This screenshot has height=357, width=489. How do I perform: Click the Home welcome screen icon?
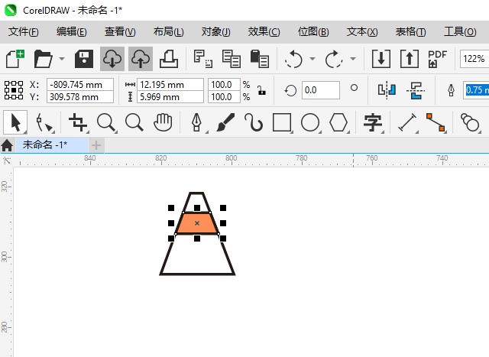click(7, 145)
